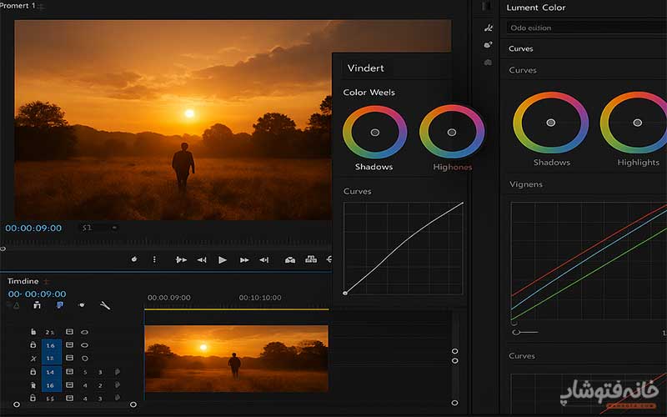Click the Highones color wheel center

pyautogui.click(x=452, y=133)
